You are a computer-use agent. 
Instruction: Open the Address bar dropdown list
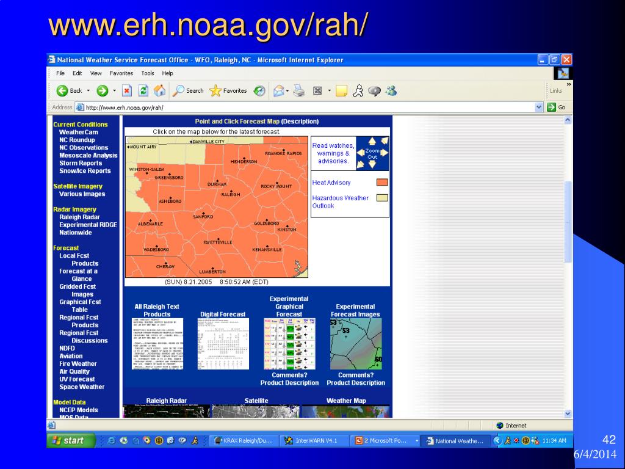(x=539, y=107)
